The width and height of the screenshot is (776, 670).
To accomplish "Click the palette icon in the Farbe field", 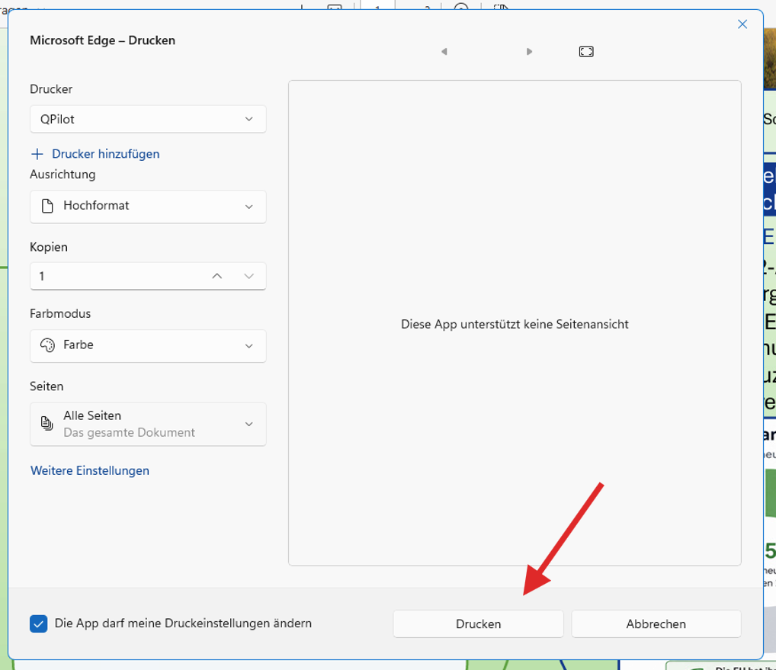I will pyautogui.click(x=47, y=345).
